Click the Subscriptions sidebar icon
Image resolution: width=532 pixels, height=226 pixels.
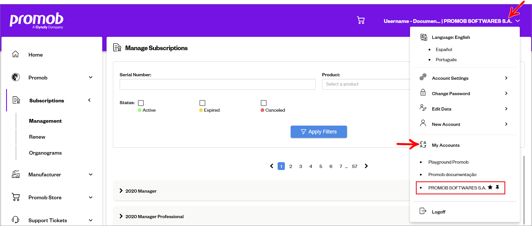point(16,100)
